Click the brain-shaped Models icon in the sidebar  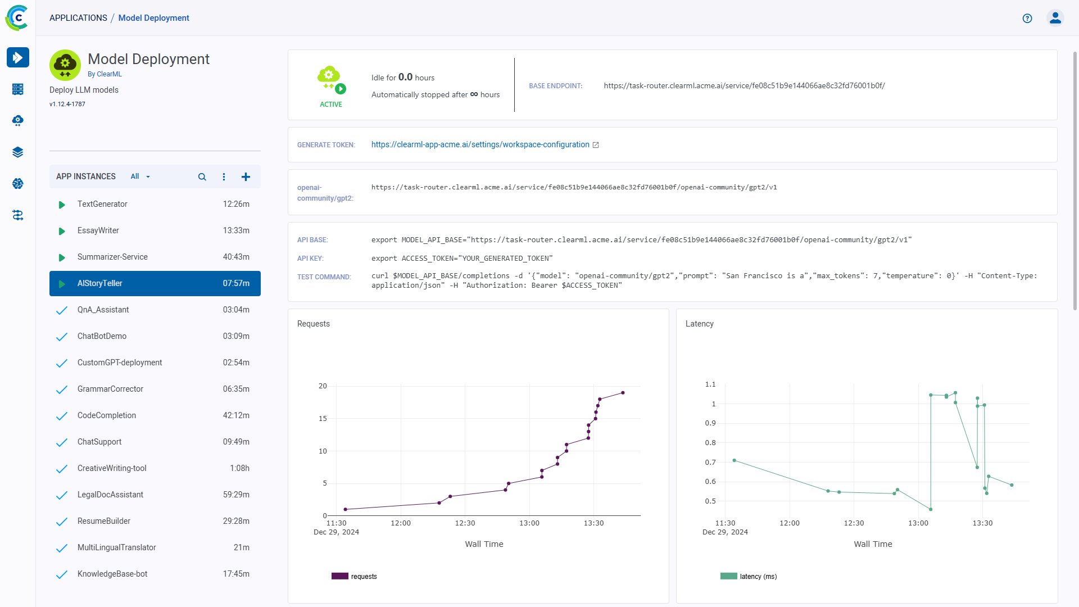(x=17, y=183)
